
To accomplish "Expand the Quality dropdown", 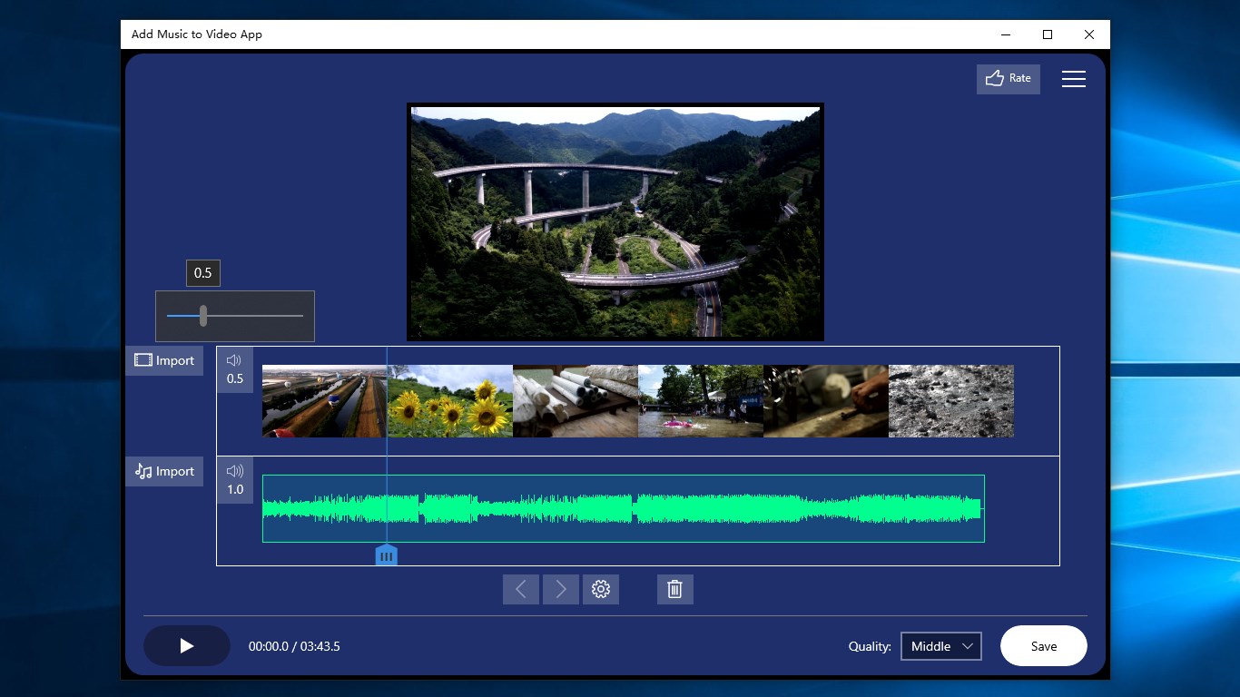I will tap(941, 646).
